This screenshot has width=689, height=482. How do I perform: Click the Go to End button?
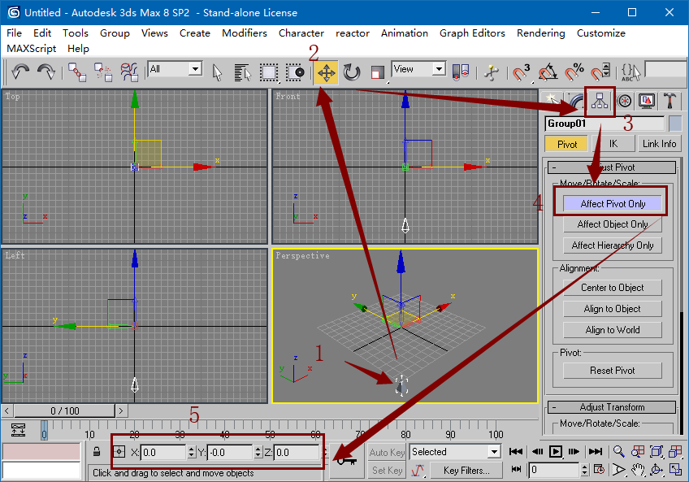click(596, 452)
